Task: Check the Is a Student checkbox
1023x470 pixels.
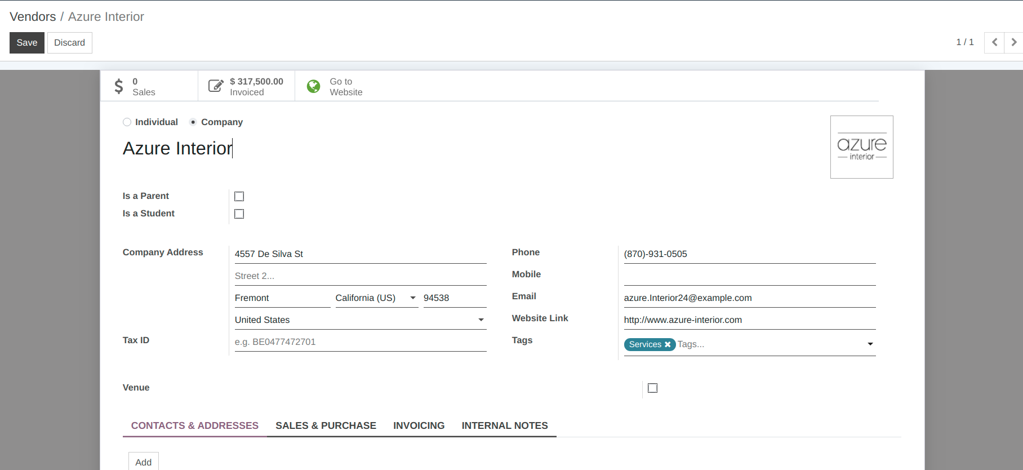Action: coord(239,214)
